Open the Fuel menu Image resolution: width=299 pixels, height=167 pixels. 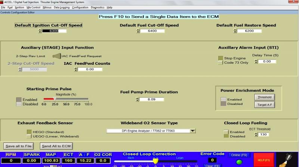tap(10, 7)
